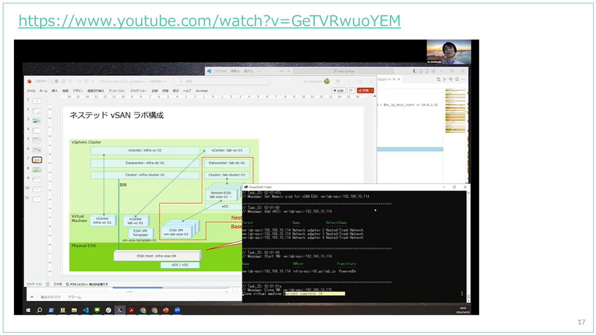Select slide thumbnail 11 in PowerPoint
The height and width of the screenshot is (335, 596).
point(37,199)
